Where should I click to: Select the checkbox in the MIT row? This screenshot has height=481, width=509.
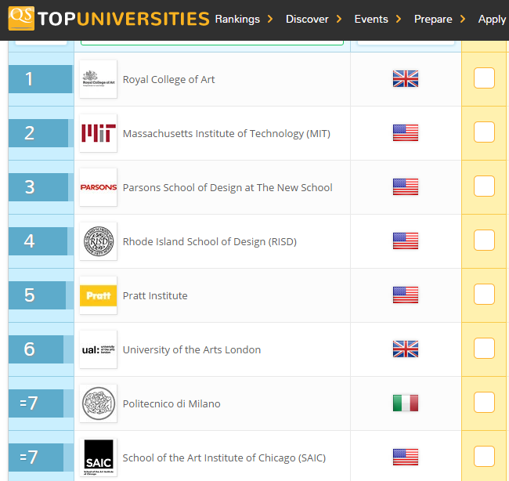click(484, 132)
